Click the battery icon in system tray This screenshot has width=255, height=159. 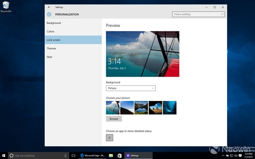tap(227, 156)
